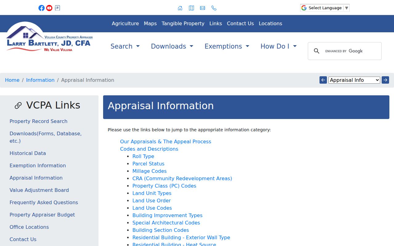
Task: Open Value Adjustment Board sidebar link
Action: 39,190
